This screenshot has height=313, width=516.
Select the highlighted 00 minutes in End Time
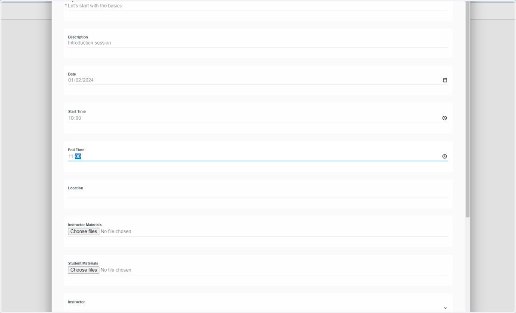coord(78,157)
